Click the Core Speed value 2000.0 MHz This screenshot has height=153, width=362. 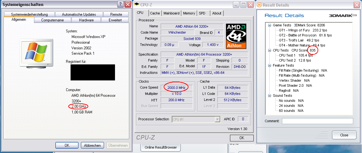176,87
